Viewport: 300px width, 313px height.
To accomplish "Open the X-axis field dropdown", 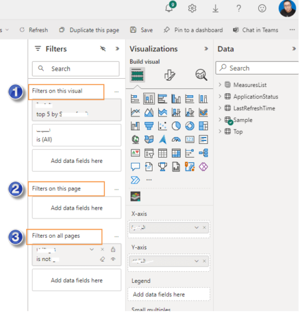I will [196, 227].
